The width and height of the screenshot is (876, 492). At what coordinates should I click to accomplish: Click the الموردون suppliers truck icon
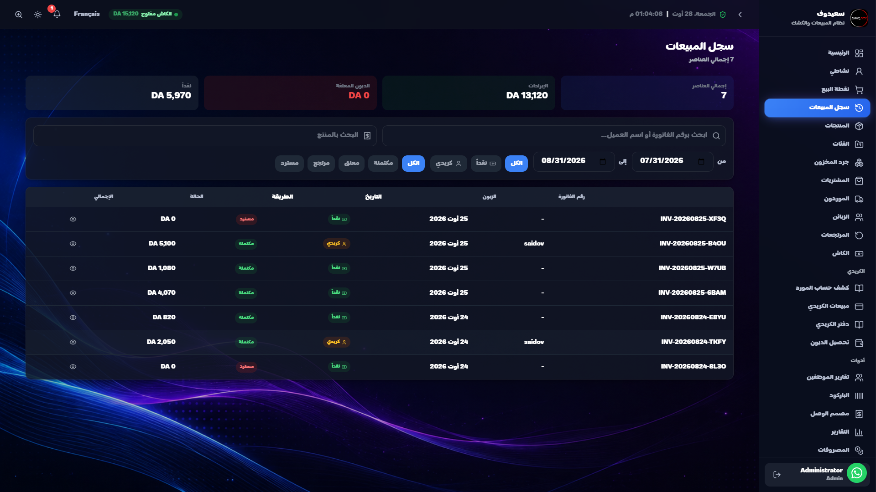click(x=859, y=199)
